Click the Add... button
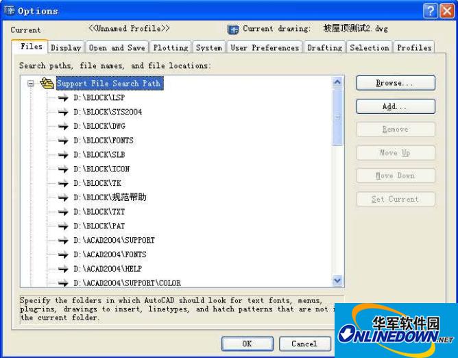Viewport: 458px width, 358px height. pos(396,106)
